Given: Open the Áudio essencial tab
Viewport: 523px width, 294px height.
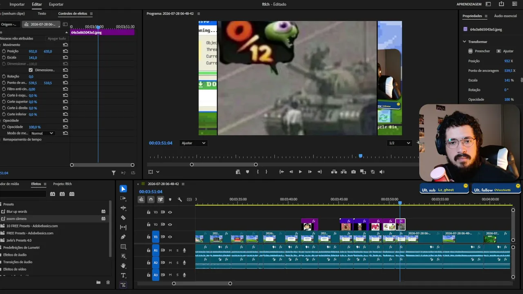Looking at the screenshot, I should tap(505, 16).
